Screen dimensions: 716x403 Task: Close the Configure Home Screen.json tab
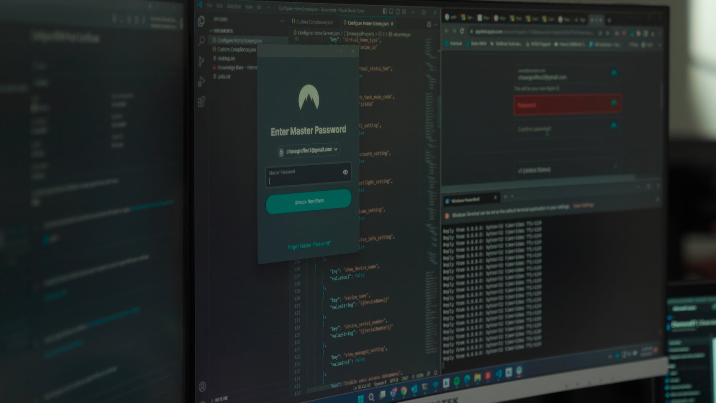[x=392, y=24]
